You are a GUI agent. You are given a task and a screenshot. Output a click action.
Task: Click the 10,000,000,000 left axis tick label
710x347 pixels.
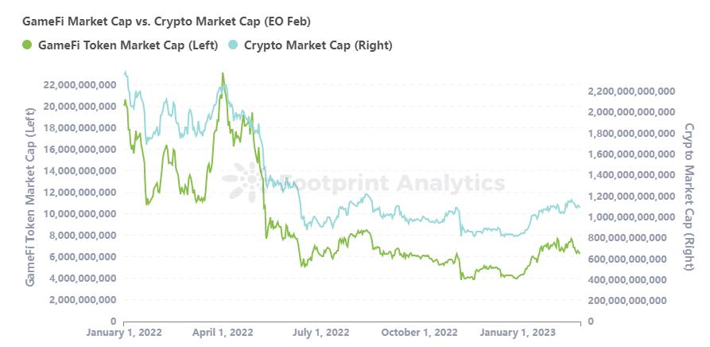click(x=79, y=213)
